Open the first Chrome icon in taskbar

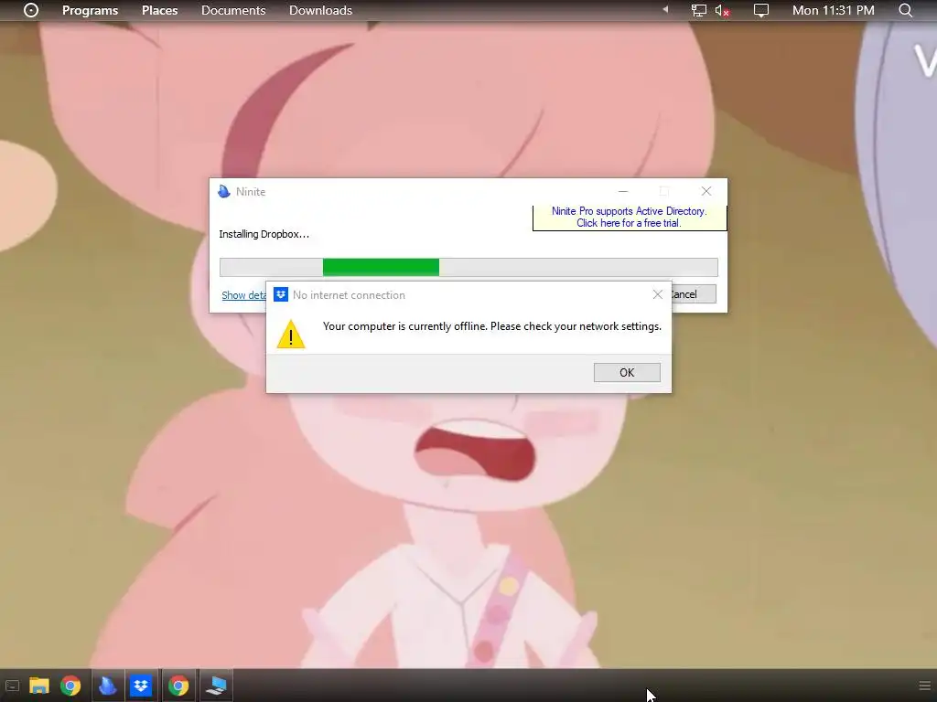click(x=70, y=686)
